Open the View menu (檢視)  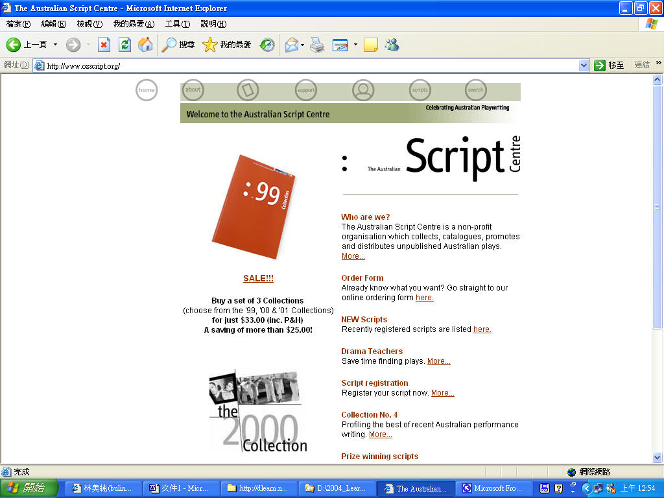(x=89, y=24)
